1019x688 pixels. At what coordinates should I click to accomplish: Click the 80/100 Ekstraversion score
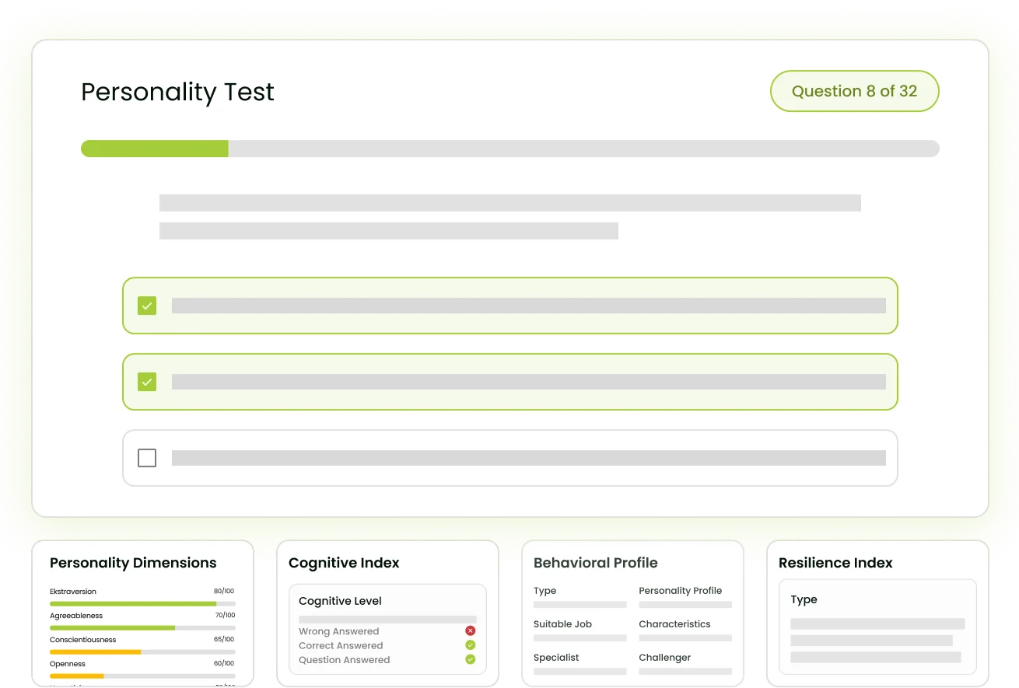click(224, 592)
